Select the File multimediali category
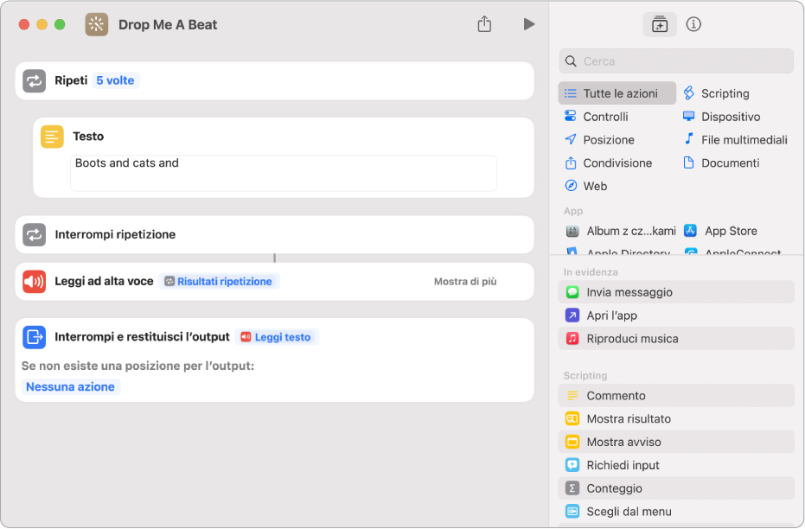The height and width of the screenshot is (529, 805). click(x=735, y=139)
